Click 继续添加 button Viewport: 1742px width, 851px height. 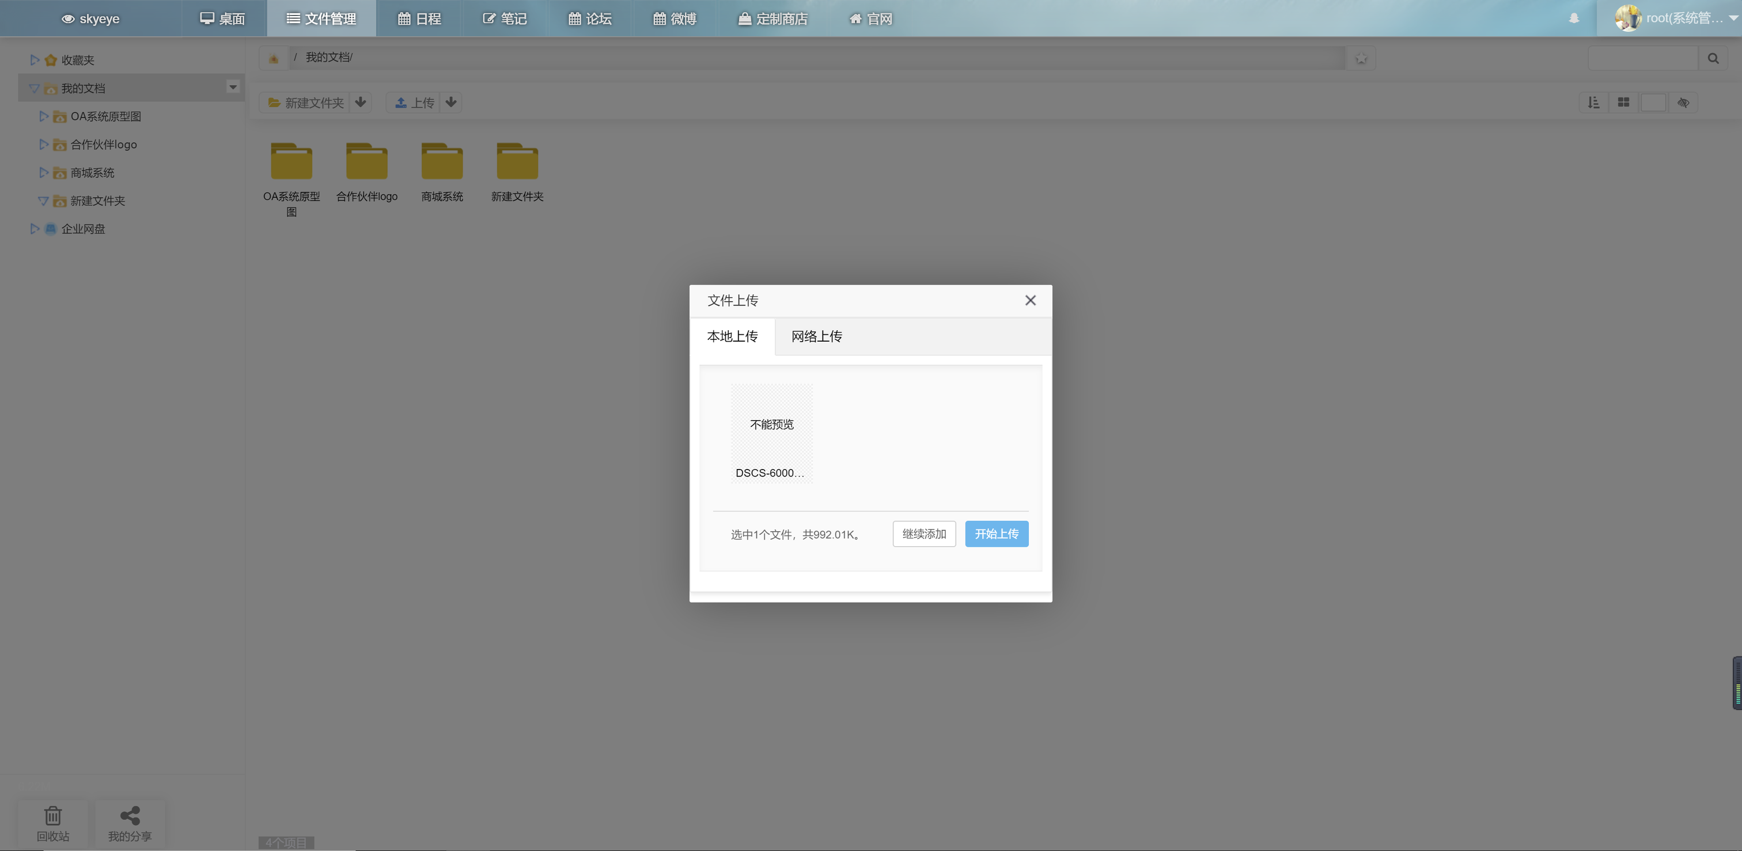click(x=924, y=534)
